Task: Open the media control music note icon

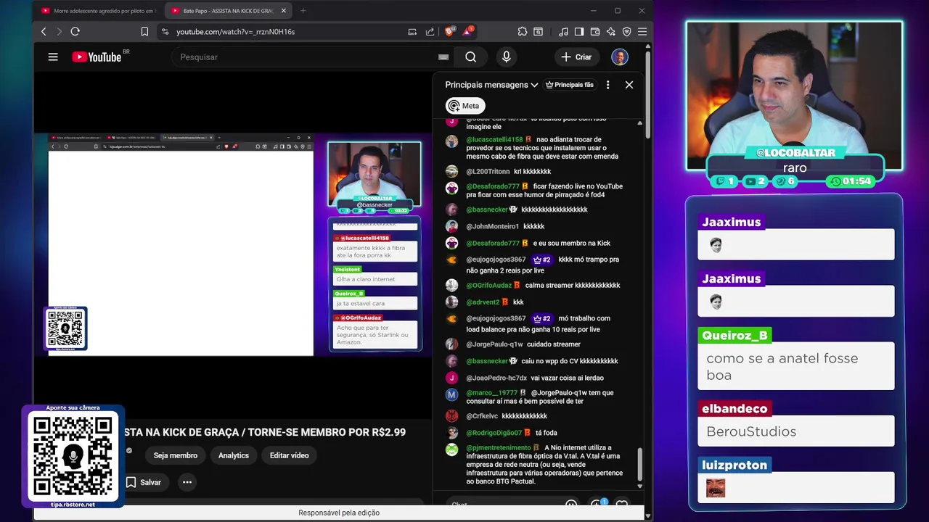Action: (x=564, y=32)
